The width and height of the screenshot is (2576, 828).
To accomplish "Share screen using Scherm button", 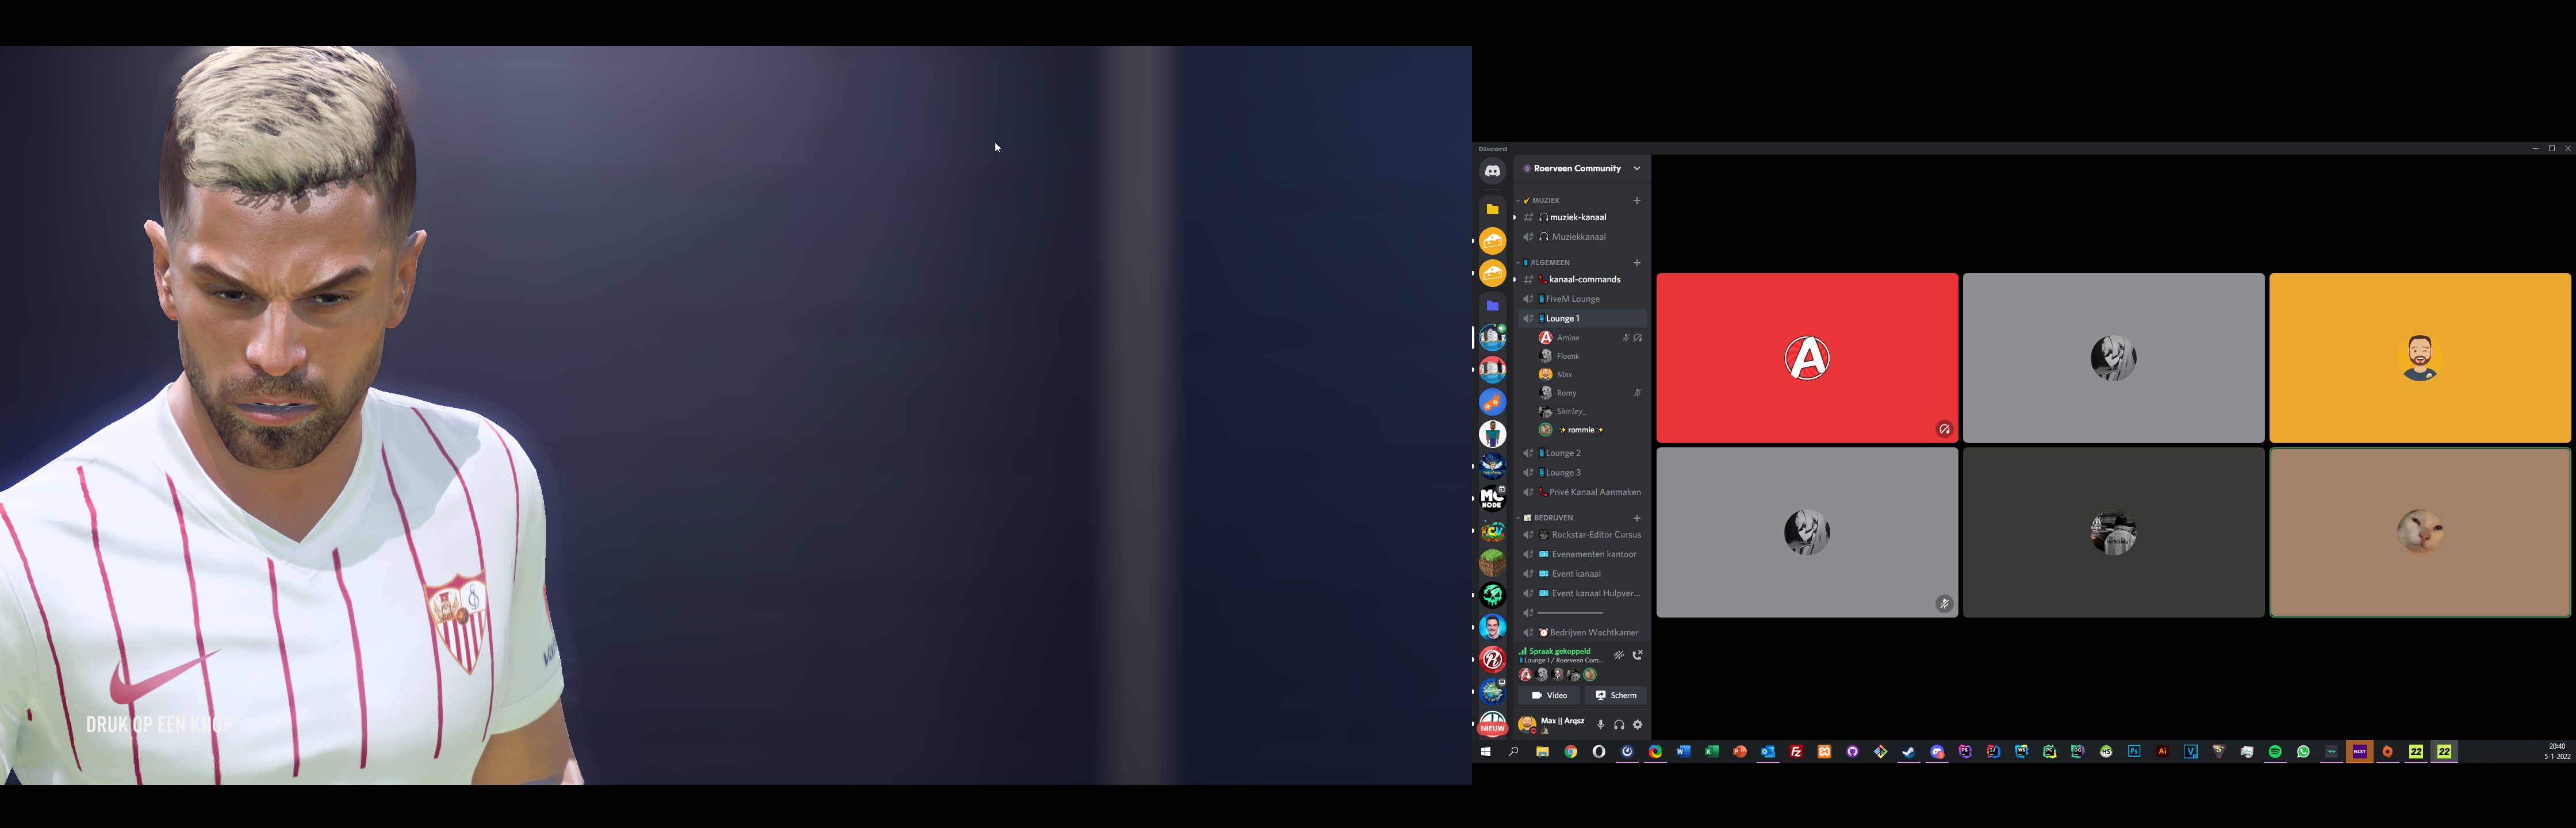I will pos(1615,695).
